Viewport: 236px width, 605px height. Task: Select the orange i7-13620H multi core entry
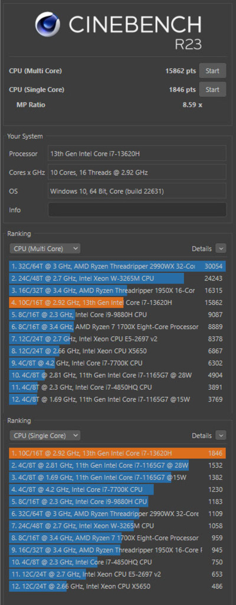click(x=117, y=302)
